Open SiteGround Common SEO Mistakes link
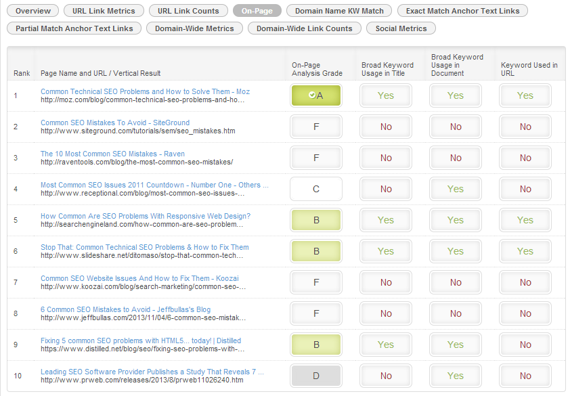 point(115,123)
